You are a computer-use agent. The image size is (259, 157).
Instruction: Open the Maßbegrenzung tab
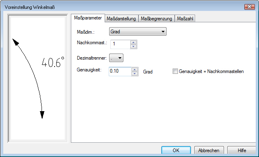tap(156, 19)
